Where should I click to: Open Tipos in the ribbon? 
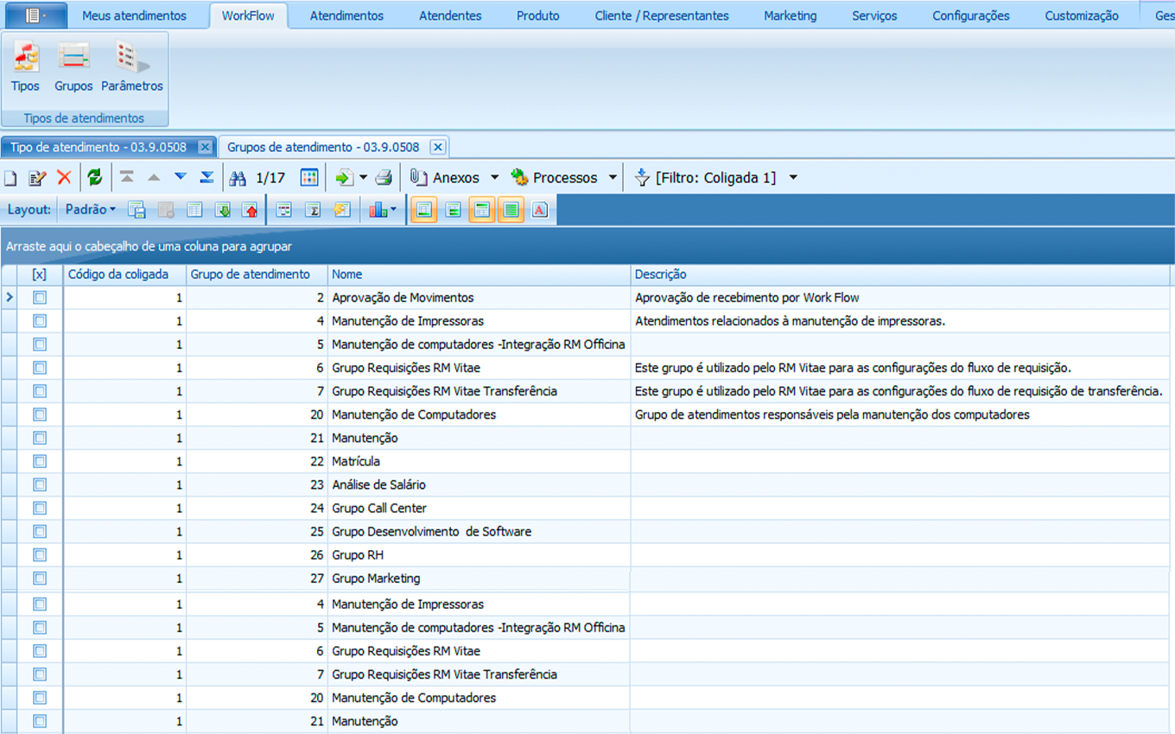click(25, 67)
